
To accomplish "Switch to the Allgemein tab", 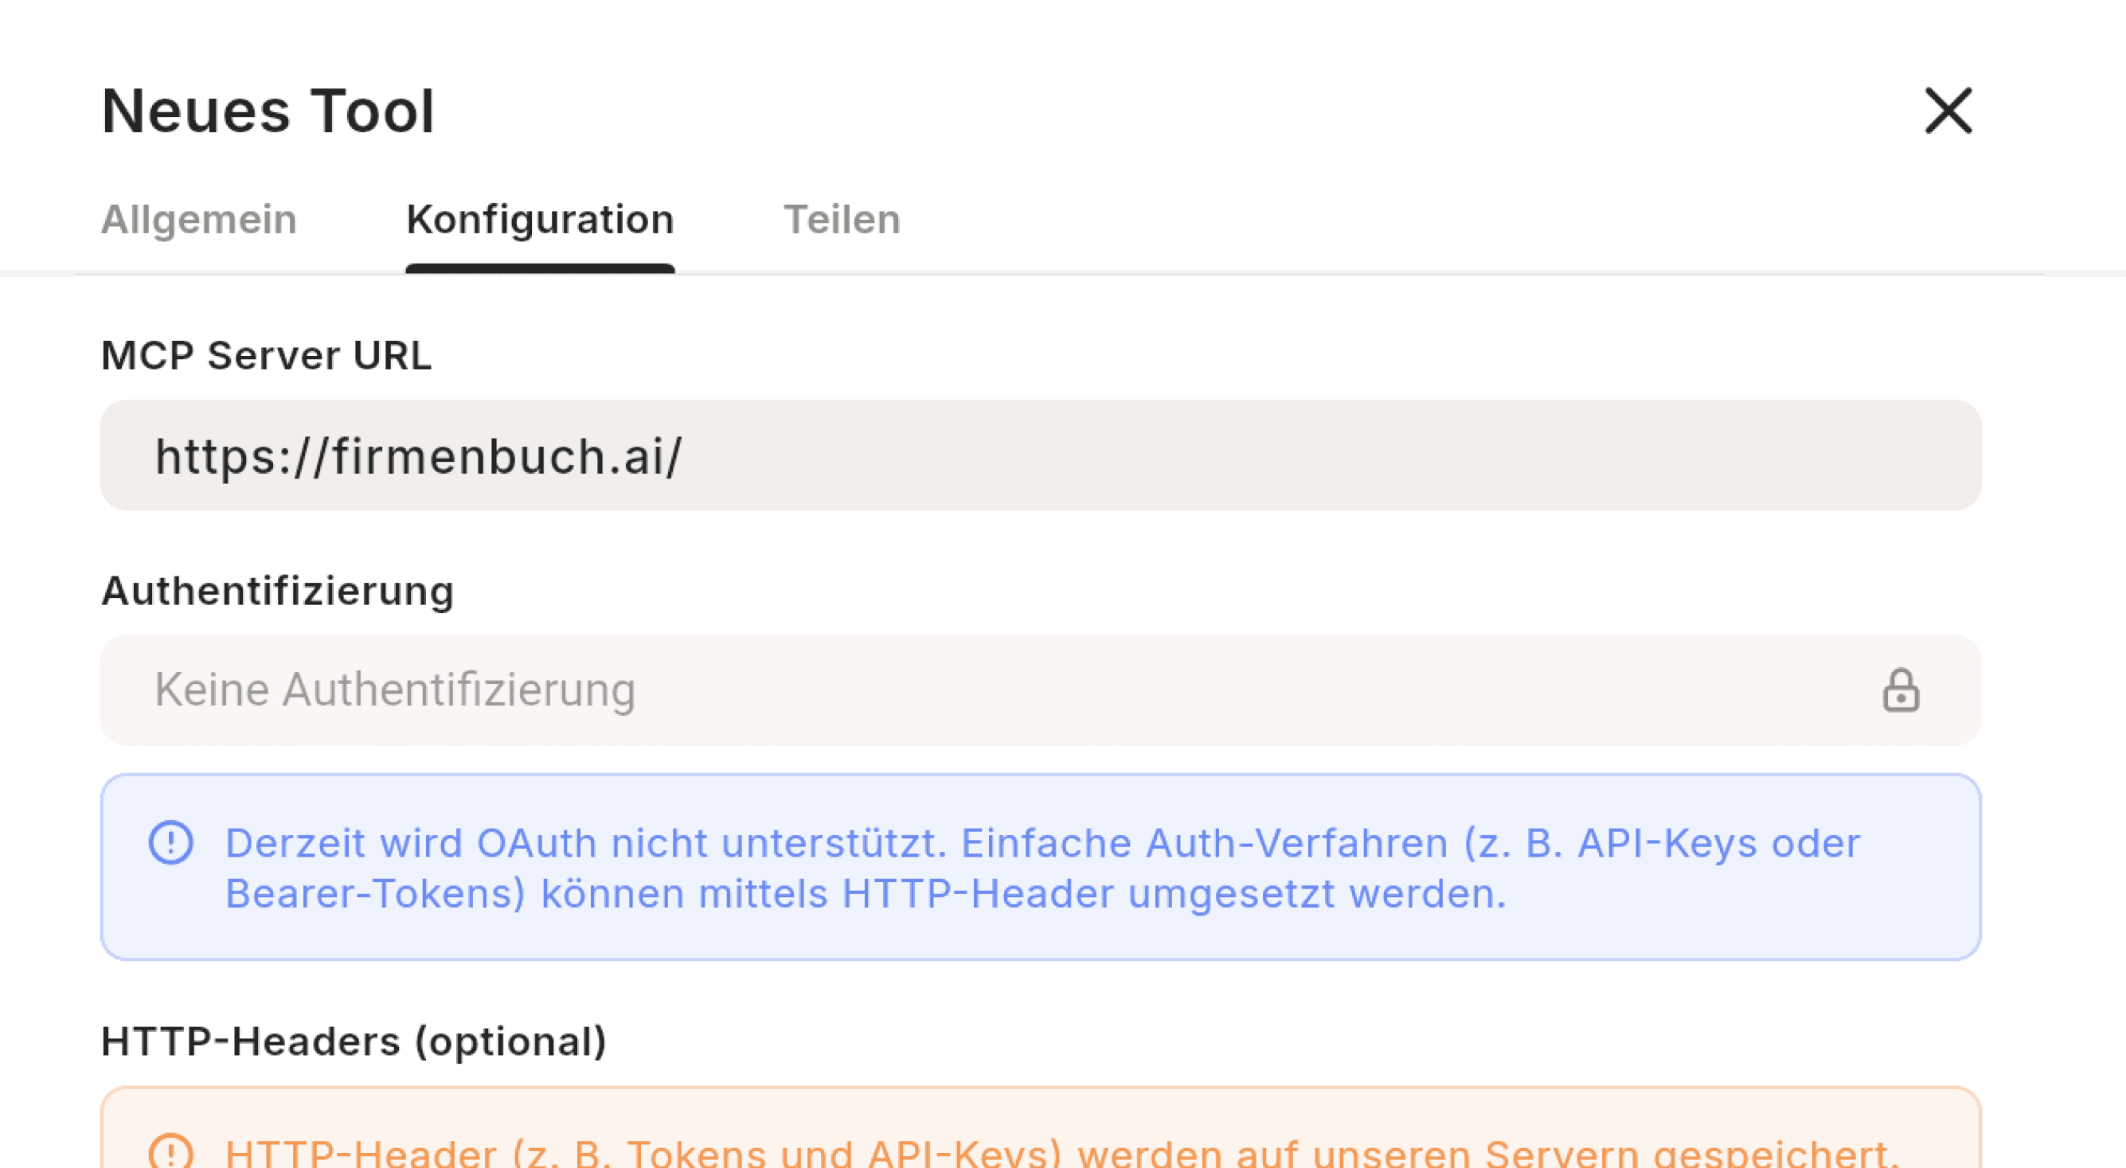I will point(199,219).
